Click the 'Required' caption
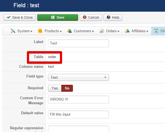 tap(35, 88)
